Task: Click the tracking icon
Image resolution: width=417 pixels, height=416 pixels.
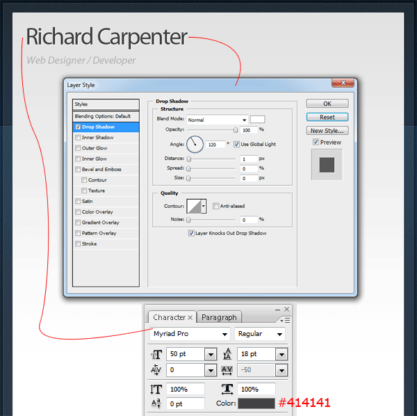Action: point(227,370)
